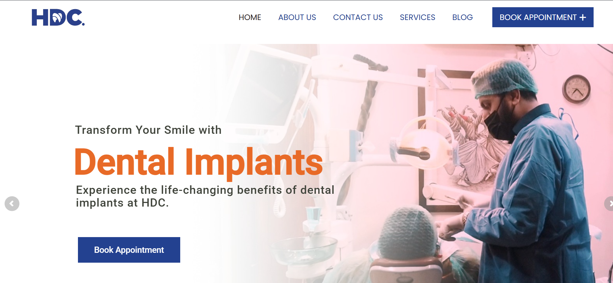Click the life-changing benefits description text

[x=205, y=196]
